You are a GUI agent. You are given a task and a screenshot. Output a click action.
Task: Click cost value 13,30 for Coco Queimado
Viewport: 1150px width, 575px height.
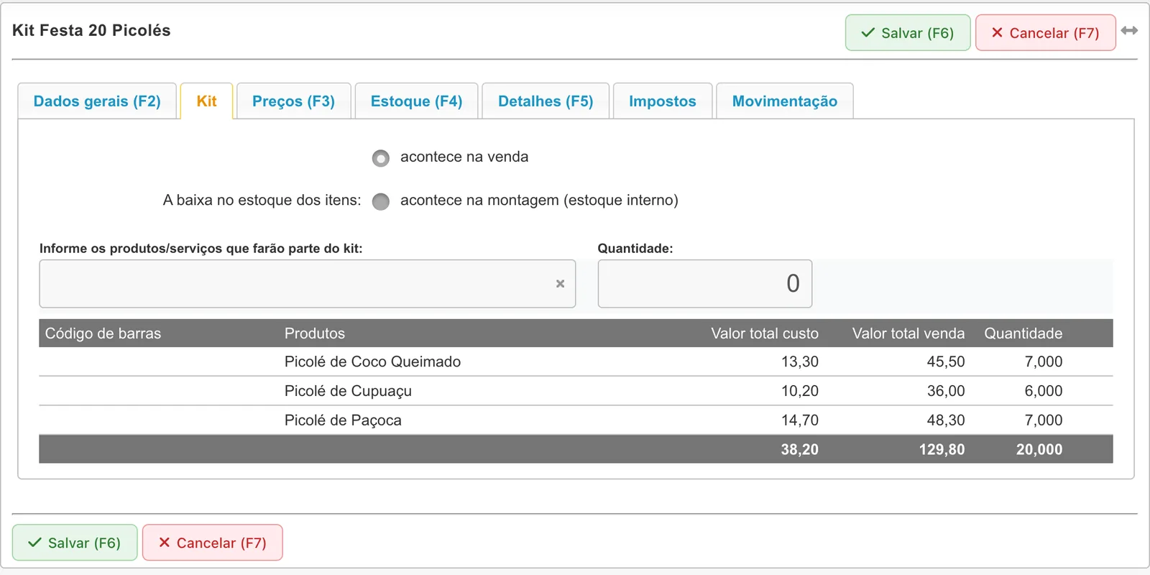[x=800, y=362]
